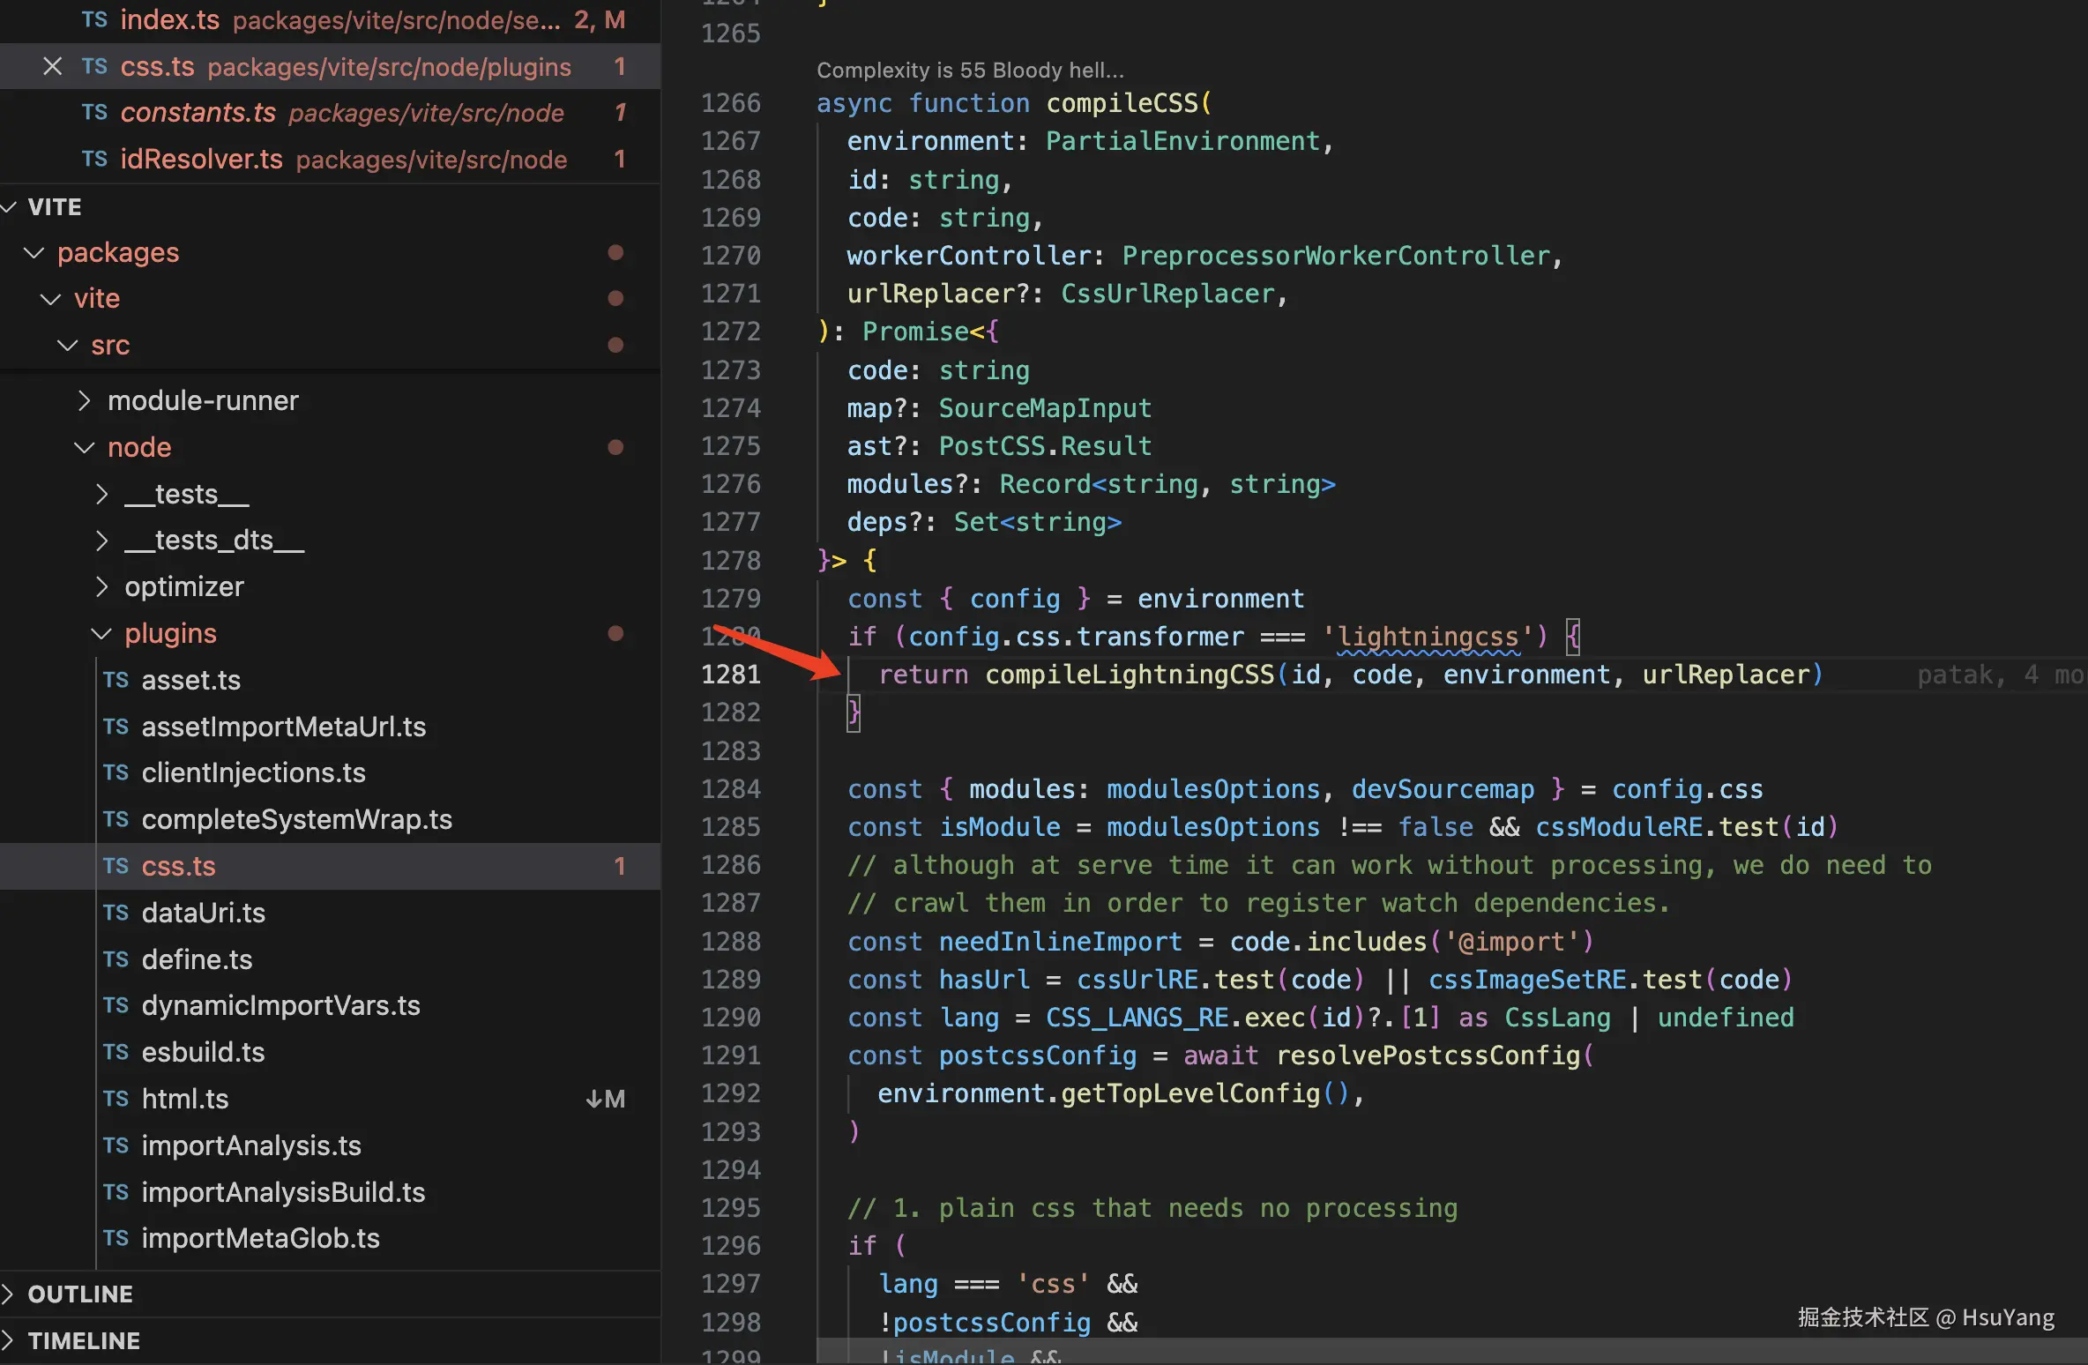Click the 'Complexity is 55' code lens
This screenshot has height=1365, width=2088.
[970, 71]
